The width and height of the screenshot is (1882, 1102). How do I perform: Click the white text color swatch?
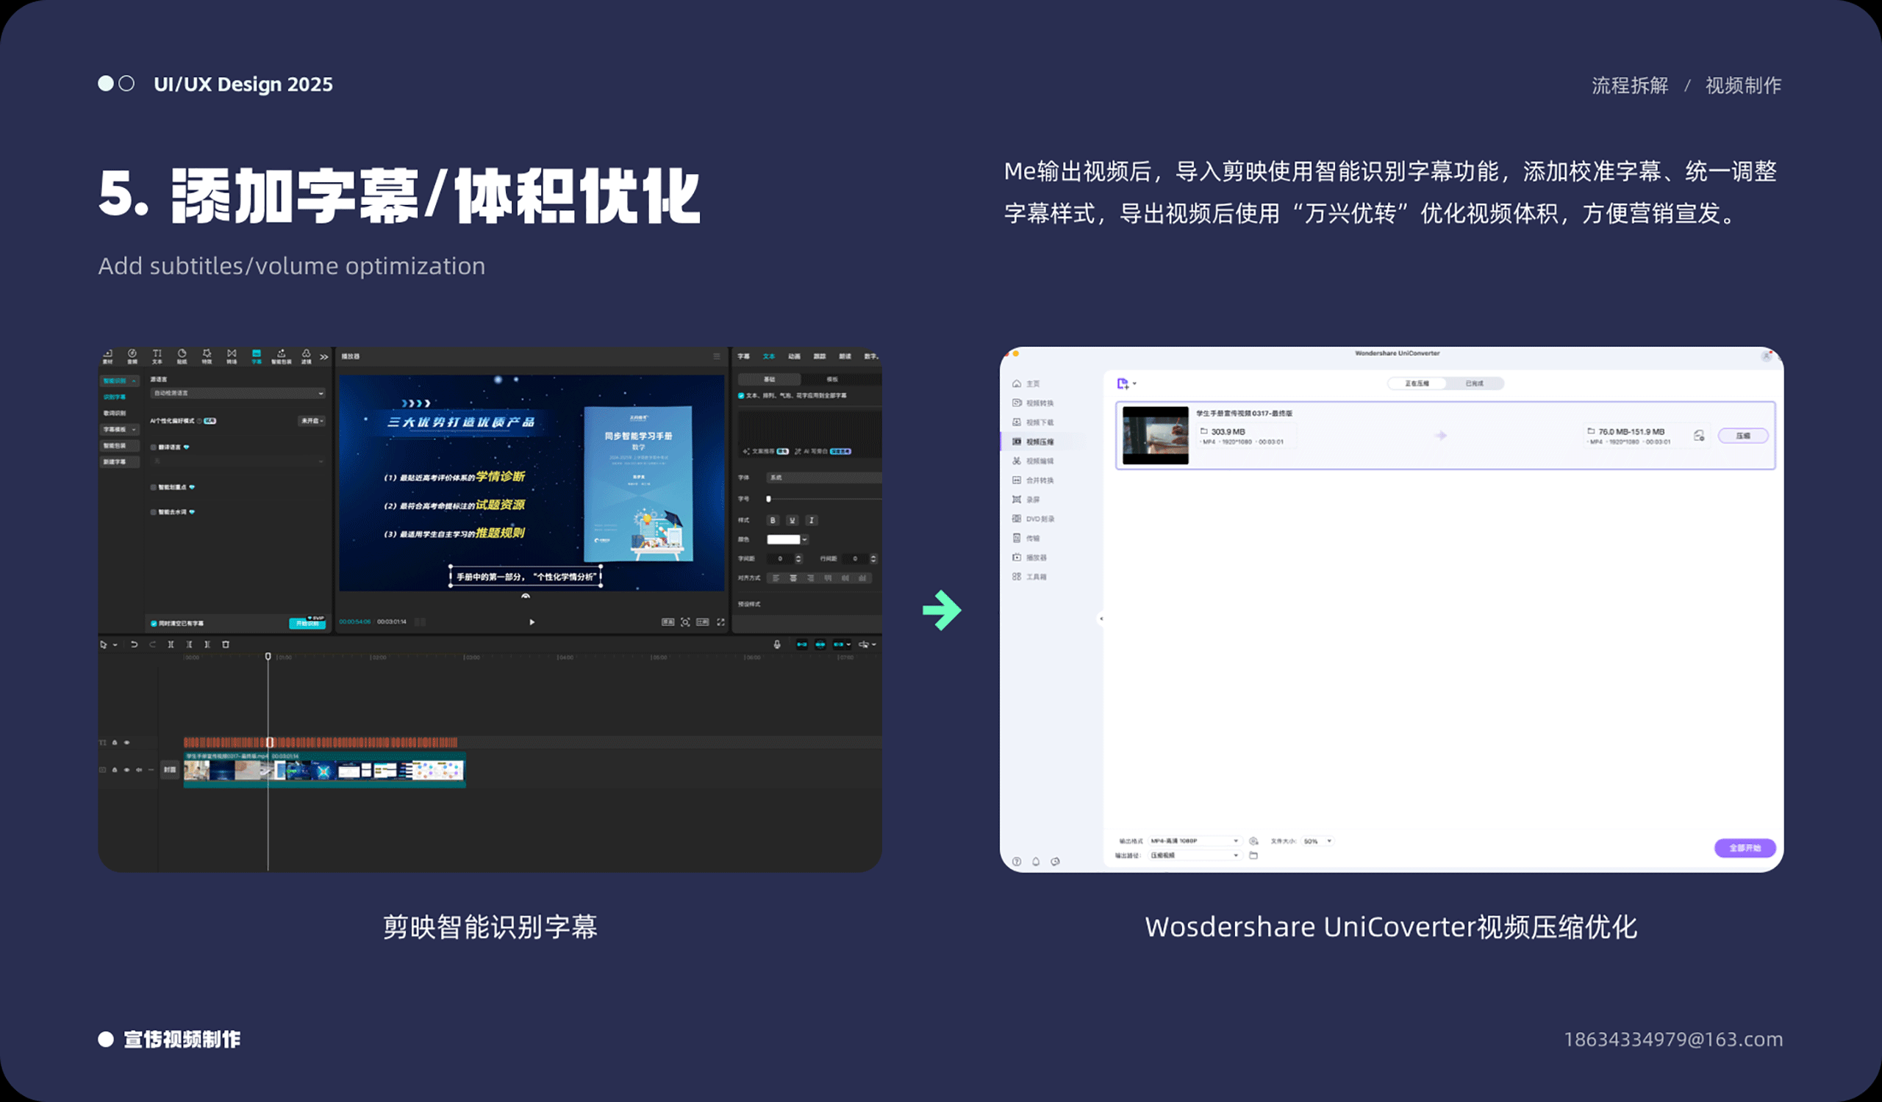coord(784,539)
